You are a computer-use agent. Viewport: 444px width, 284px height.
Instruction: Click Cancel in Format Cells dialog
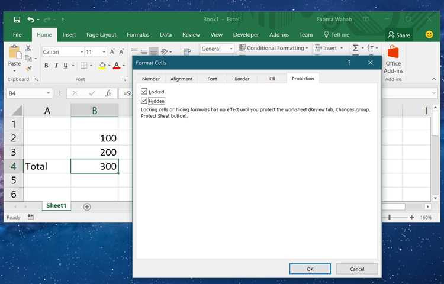click(357, 269)
